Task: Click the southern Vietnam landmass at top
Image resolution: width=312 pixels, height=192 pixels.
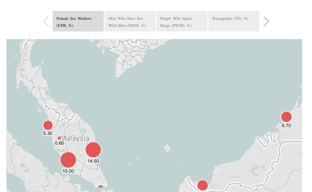Action: tap(131, 59)
